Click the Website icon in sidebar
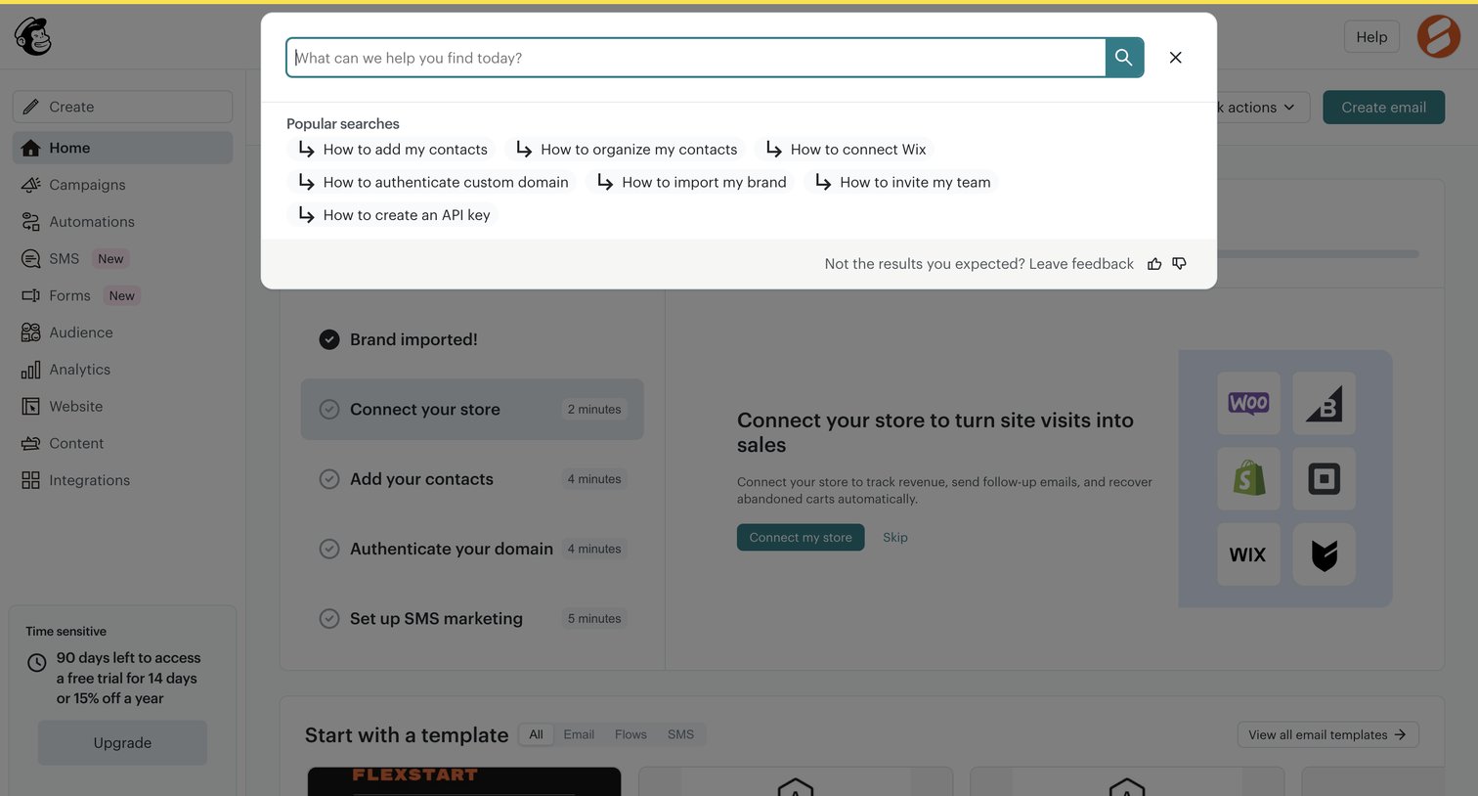This screenshot has width=1478, height=796. tap(31, 407)
